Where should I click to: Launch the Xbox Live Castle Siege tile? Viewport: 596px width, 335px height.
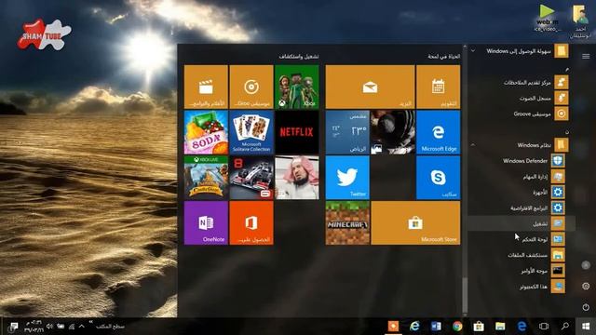tap(206, 178)
